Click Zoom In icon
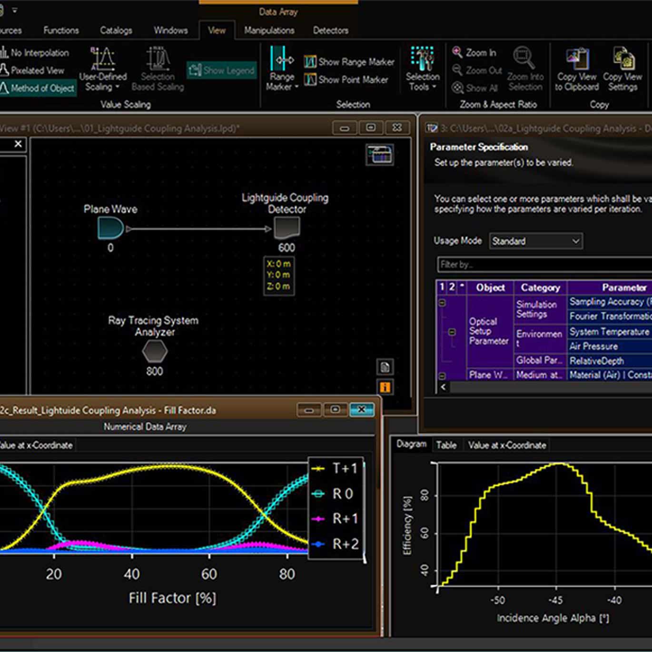Viewport: 652px width, 652px height. click(x=457, y=52)
